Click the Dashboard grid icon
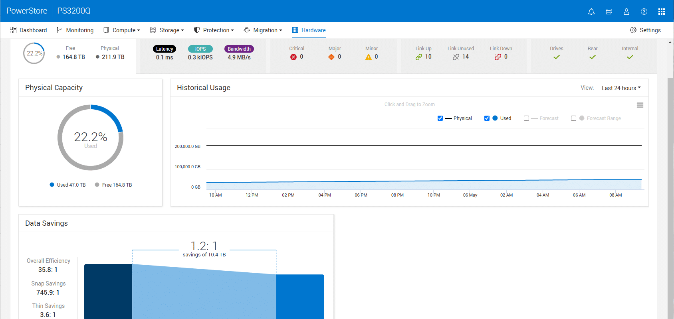The image size is (674, 319). (13, 30)
